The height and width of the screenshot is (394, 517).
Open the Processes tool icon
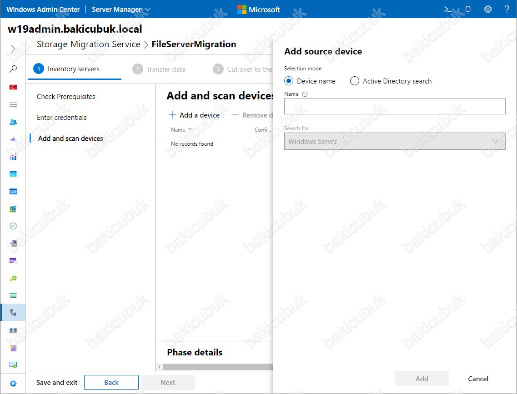[x=13, y=192]
